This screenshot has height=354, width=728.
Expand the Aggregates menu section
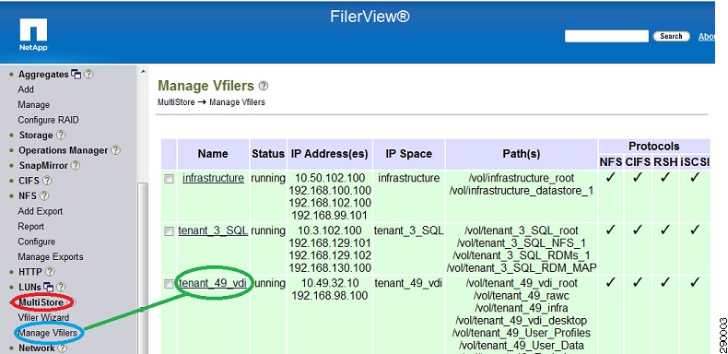pyautogui.click(x=43, y=75)
